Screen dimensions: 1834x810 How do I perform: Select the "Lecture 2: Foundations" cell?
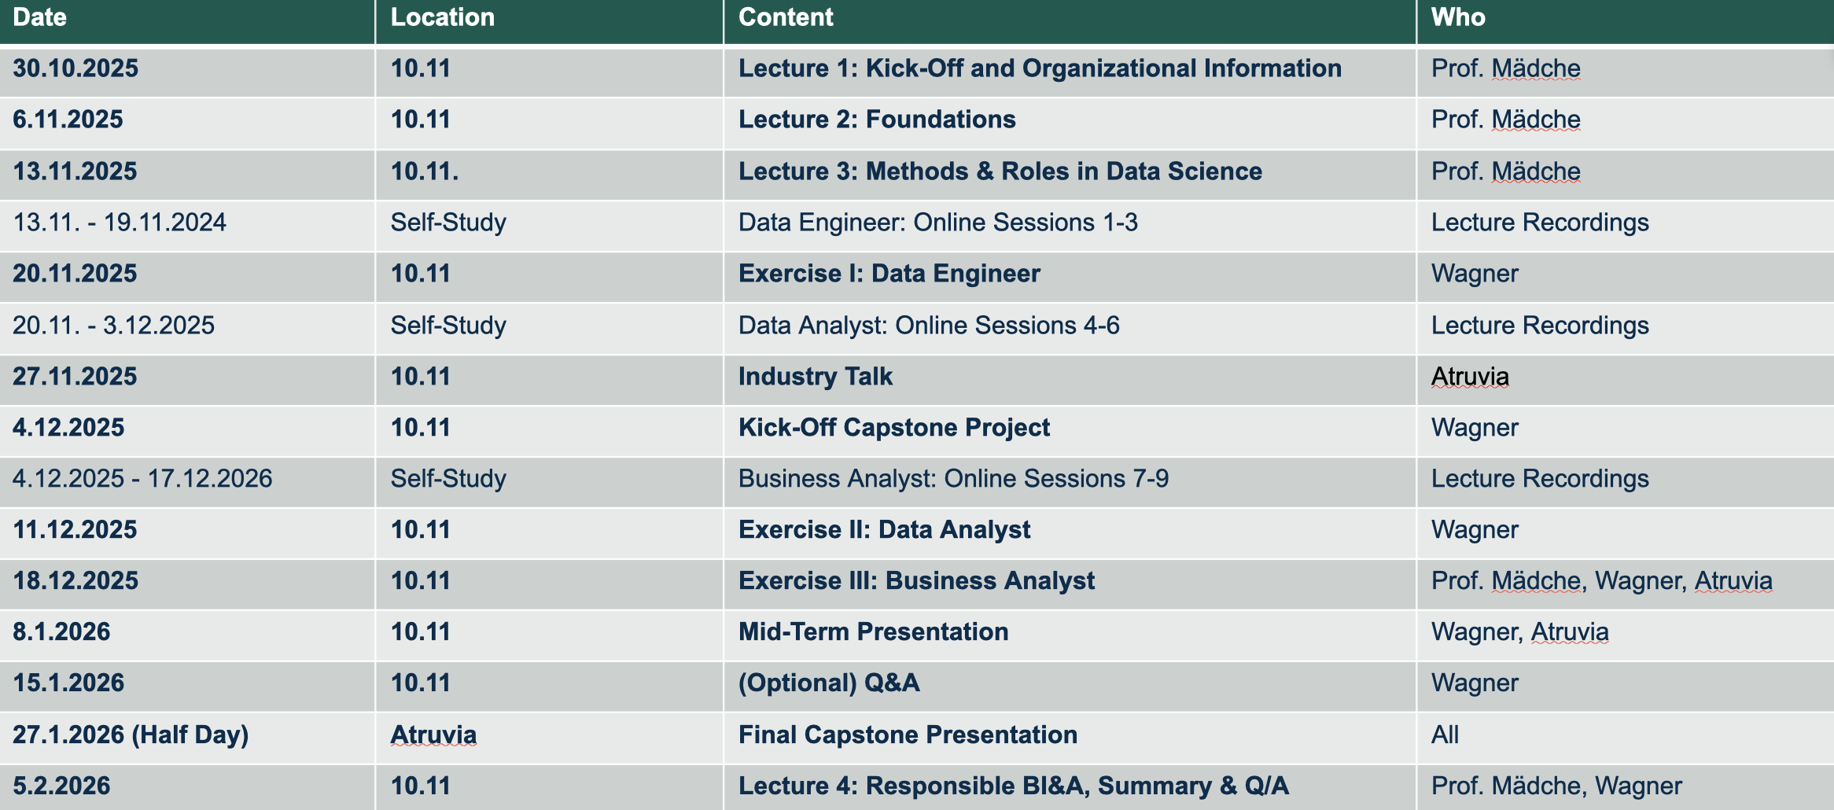coord(877,120)
